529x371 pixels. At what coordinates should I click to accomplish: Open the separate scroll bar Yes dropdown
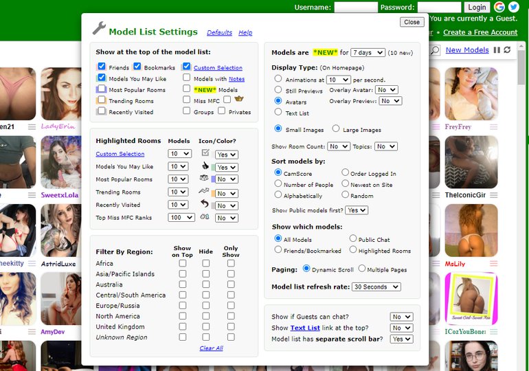click(x=401, y=339)
